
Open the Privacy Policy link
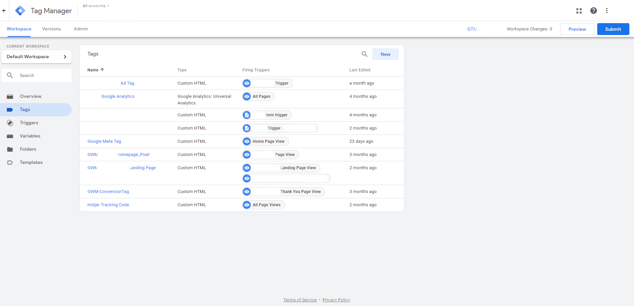click(336, 300)
